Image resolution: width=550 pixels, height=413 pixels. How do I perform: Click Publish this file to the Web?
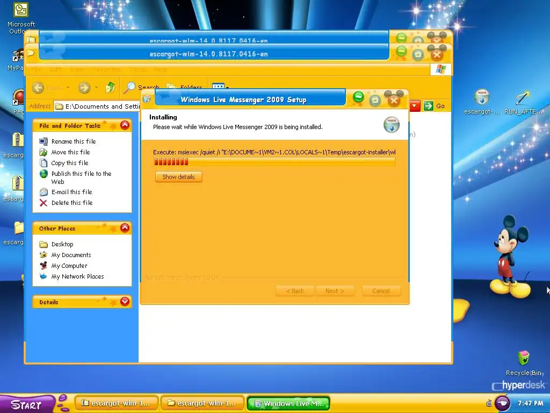[82, 177]
